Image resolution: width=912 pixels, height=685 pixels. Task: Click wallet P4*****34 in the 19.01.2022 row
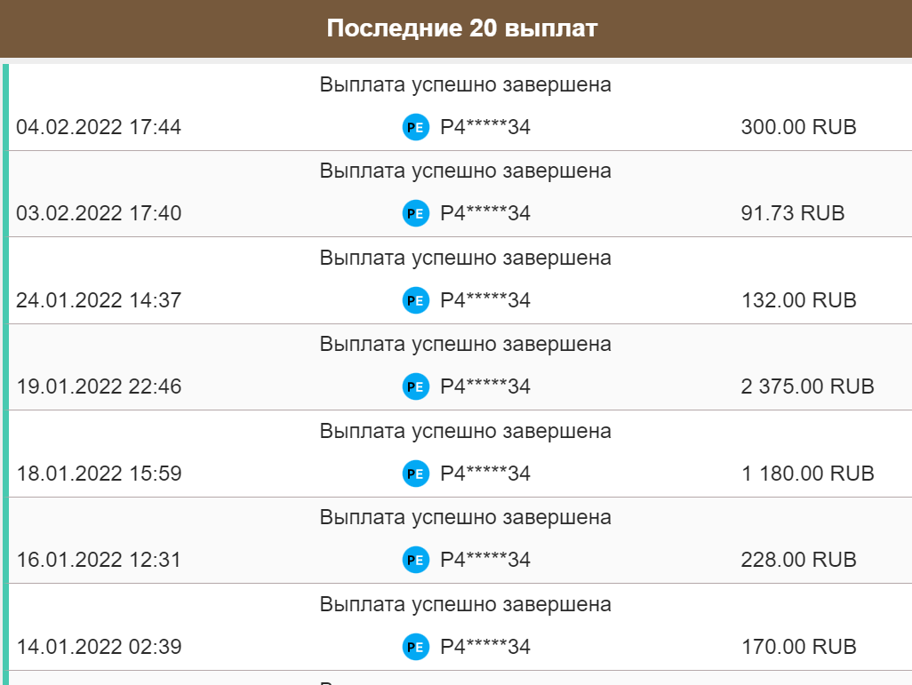click(x=485, y=386)
